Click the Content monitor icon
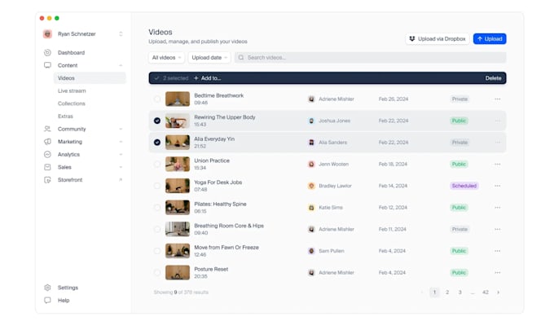Viewport: 554px width, 321px height. point(47,65)
